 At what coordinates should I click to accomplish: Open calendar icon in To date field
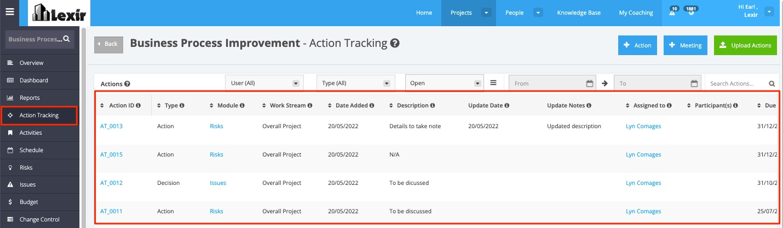(x=694, y=83)
